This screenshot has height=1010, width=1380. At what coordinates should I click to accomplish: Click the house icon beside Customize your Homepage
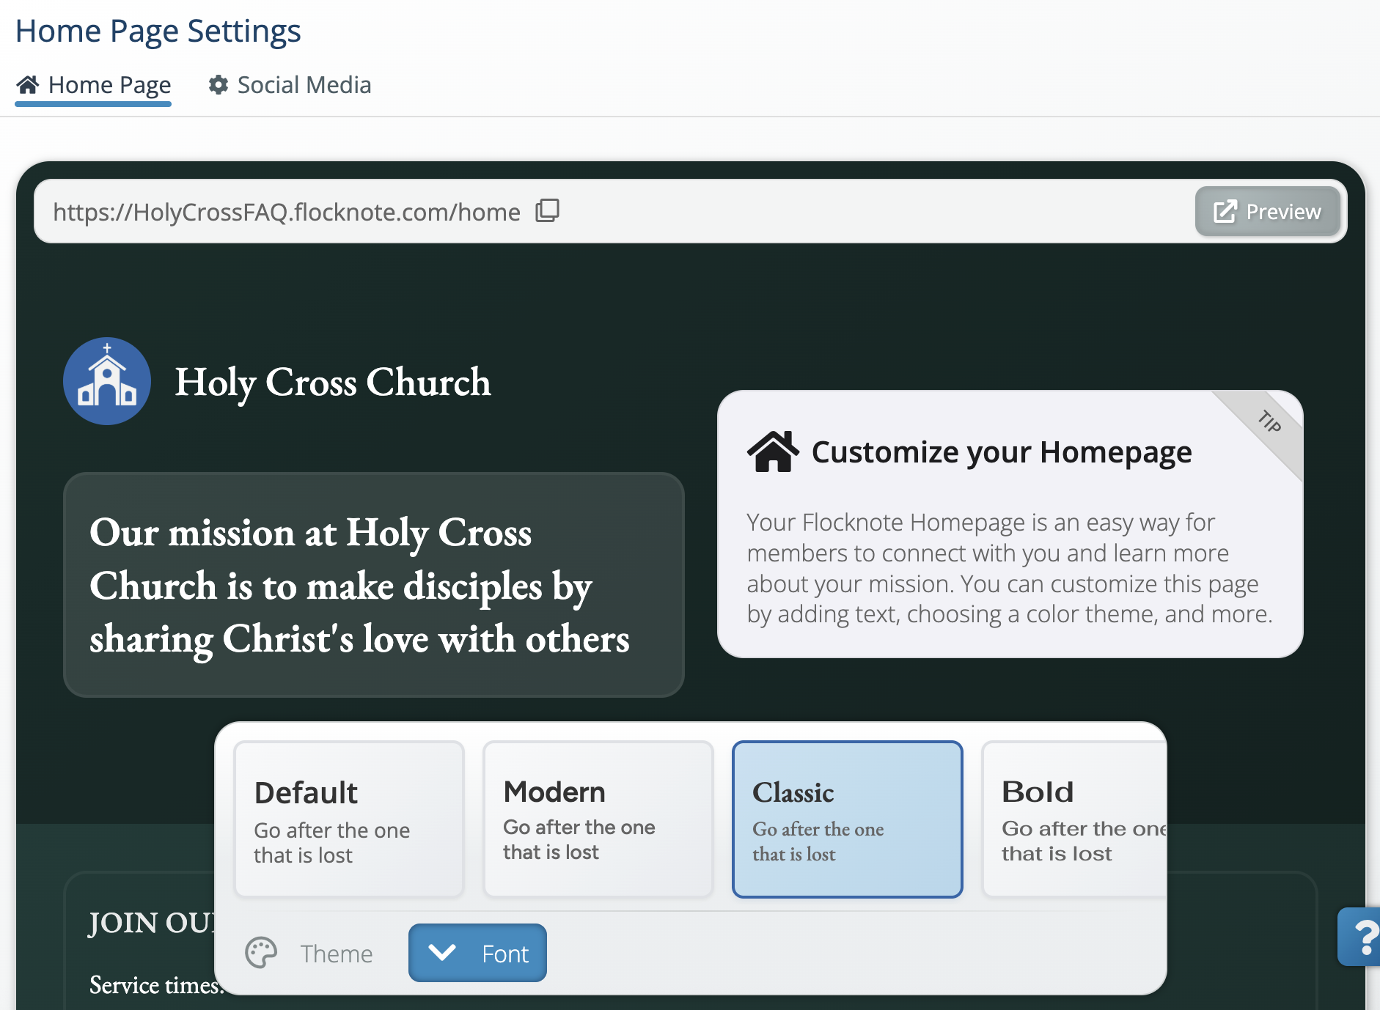[773, 451]
